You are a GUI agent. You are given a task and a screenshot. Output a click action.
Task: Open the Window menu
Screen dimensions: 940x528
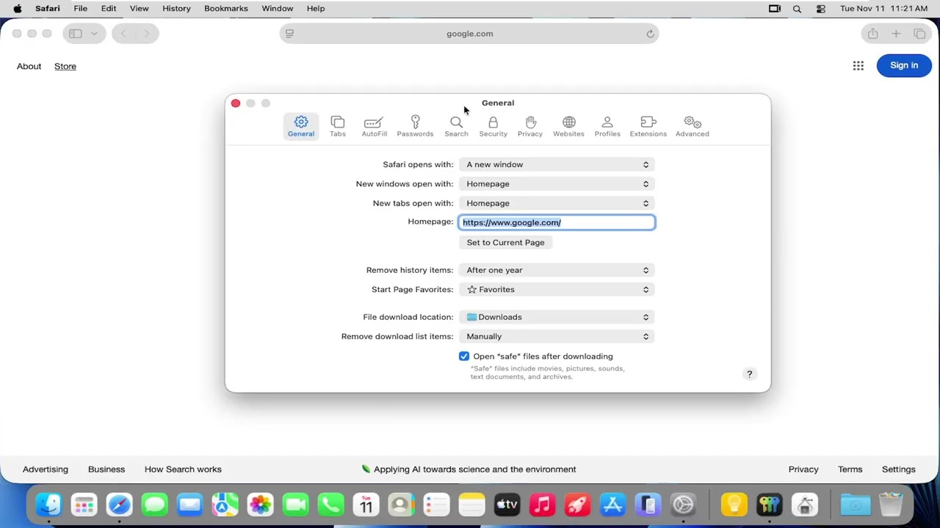(x=278, y=8)
